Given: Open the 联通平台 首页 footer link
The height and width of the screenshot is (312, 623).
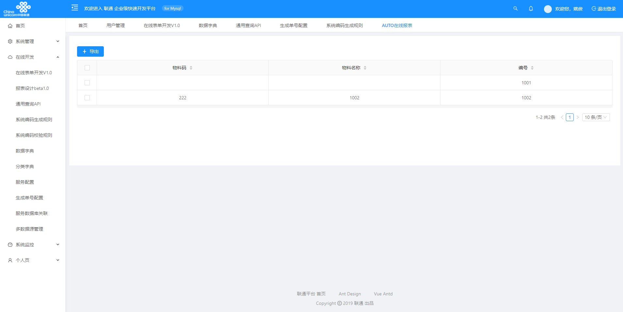Looking at the screenshot, I should (311, 294).
